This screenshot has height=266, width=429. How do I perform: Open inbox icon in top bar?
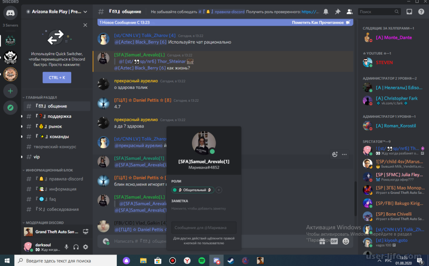409,11
